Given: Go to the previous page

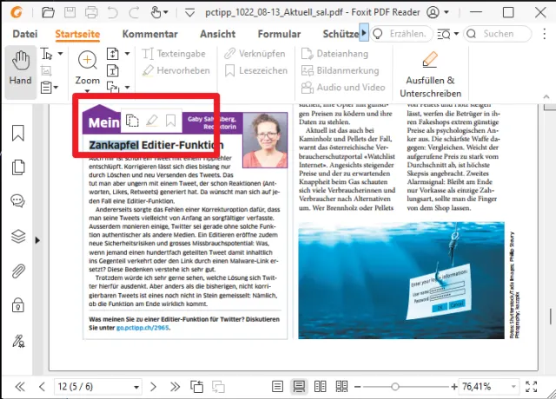Looking at the screenshot, I should point(42,387).
